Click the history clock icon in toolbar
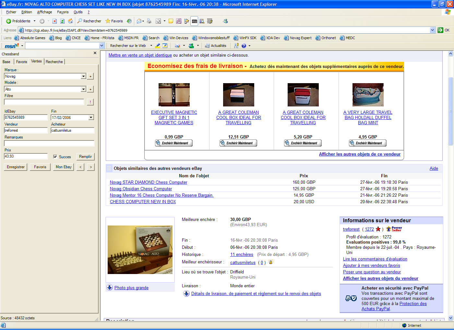The image size is (454, 330). (x=129, y=21)
